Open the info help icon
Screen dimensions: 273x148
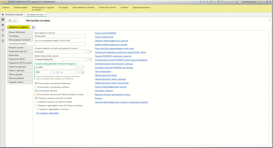258,2
